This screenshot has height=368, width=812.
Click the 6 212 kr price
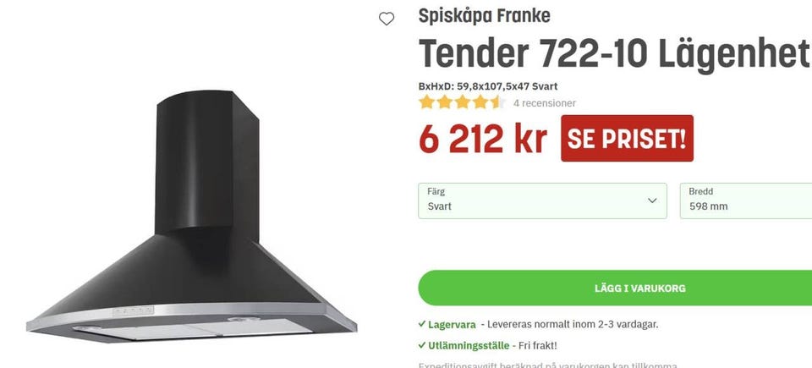tap(483, 139)
